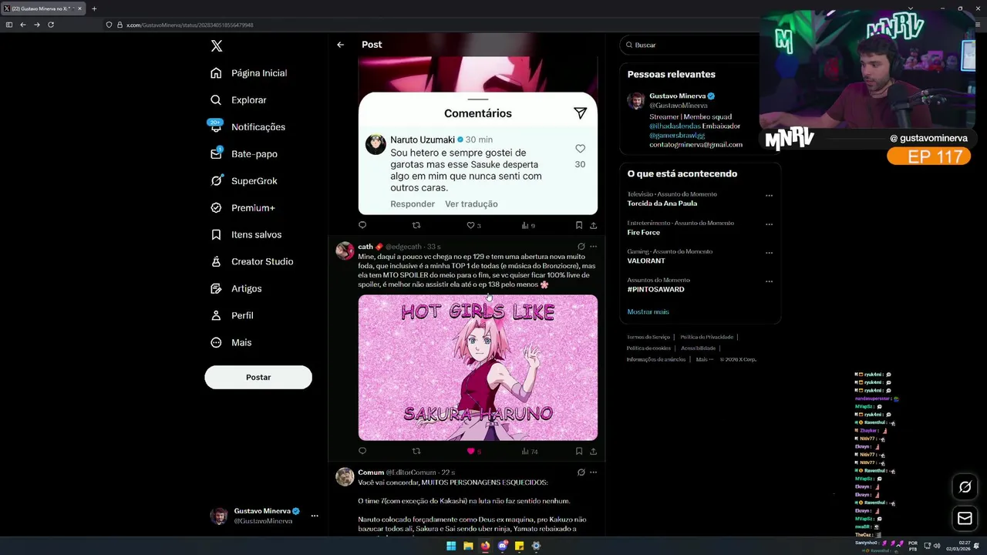Image resolution: width=987 pixels, height=555 pixels.
Task: Share the Comentários image post
Action: coord(593,225)
